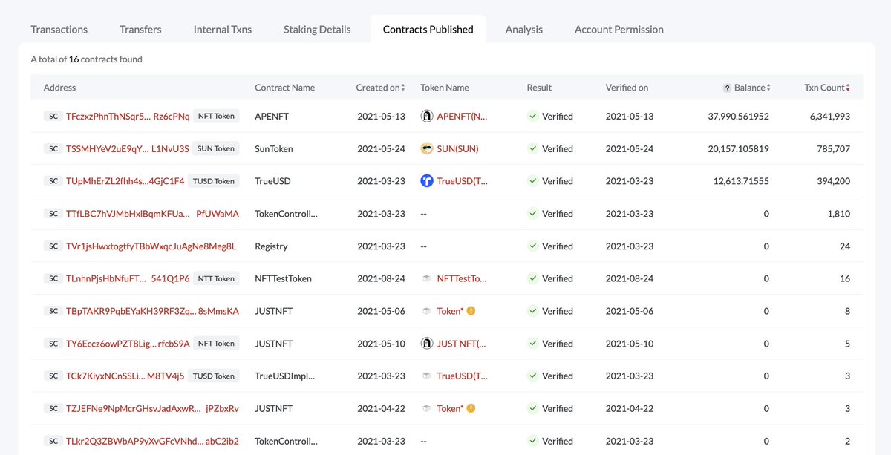Open the Analysis tab
Screen dimensions: 891x455
[x=524, y=30]
